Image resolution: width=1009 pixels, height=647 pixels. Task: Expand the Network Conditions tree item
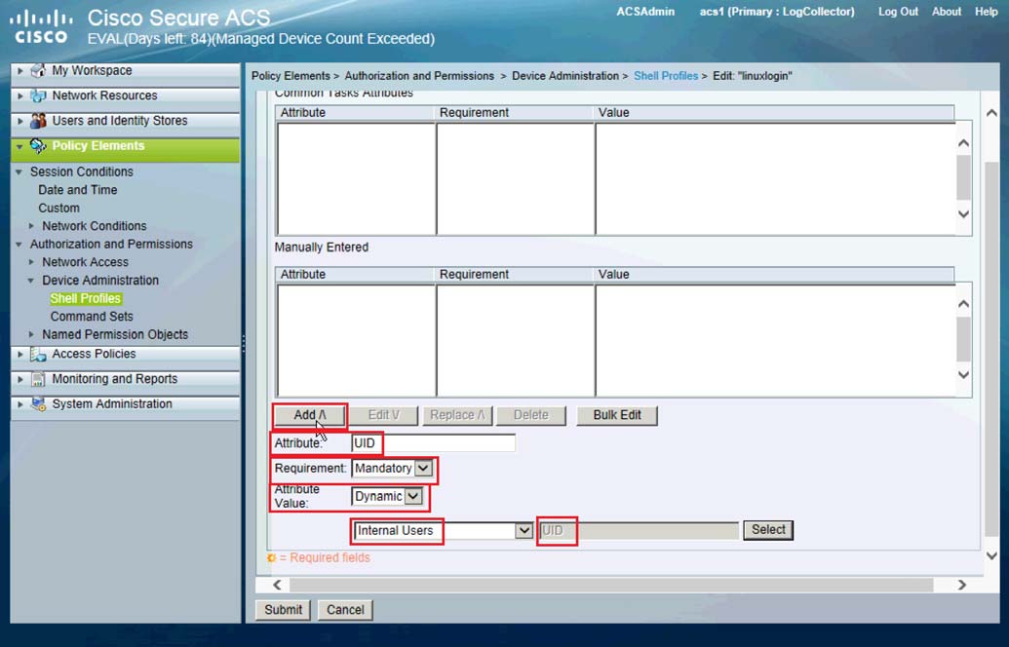tap(30, 226)
